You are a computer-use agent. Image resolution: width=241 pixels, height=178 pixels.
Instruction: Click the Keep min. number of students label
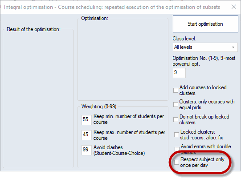point(129,119)
